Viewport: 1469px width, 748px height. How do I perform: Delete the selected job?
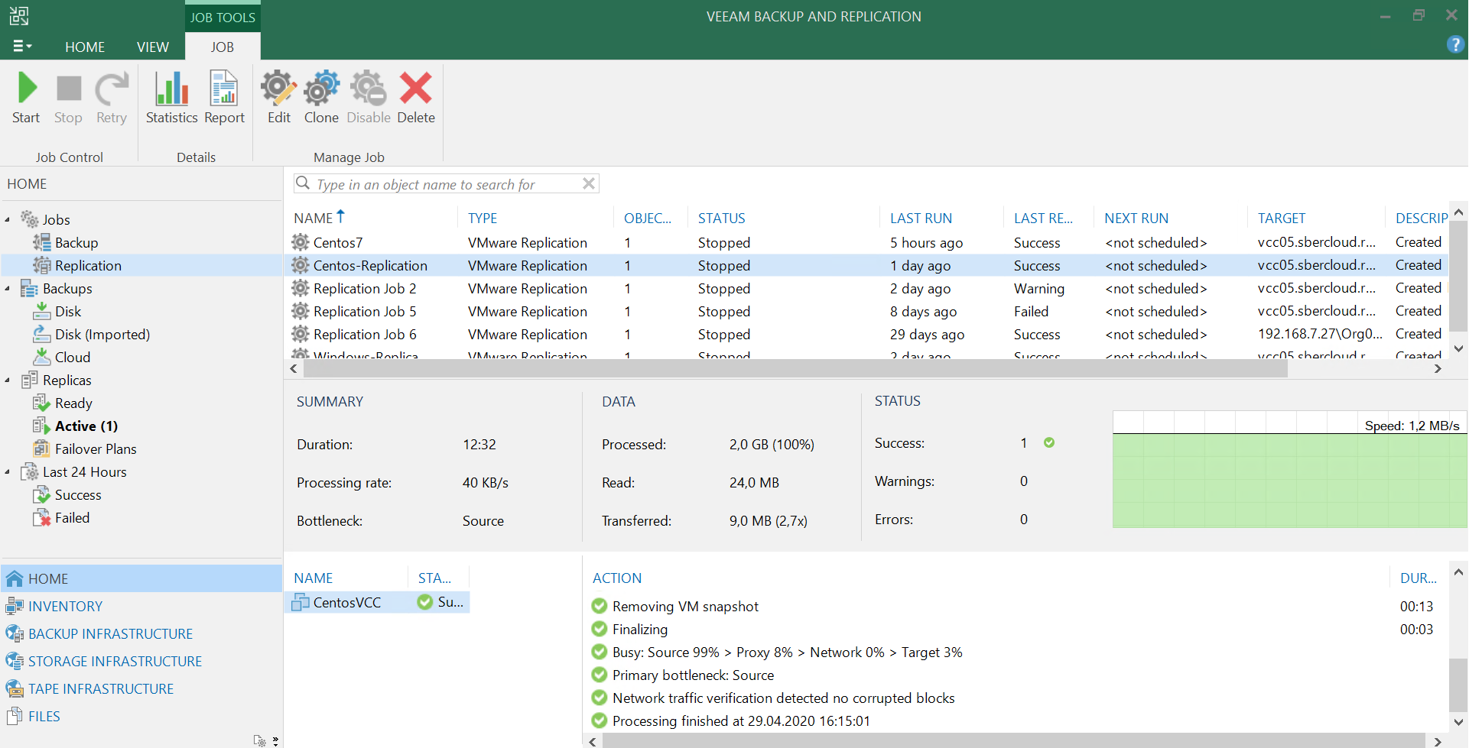[x=416, y=98]
